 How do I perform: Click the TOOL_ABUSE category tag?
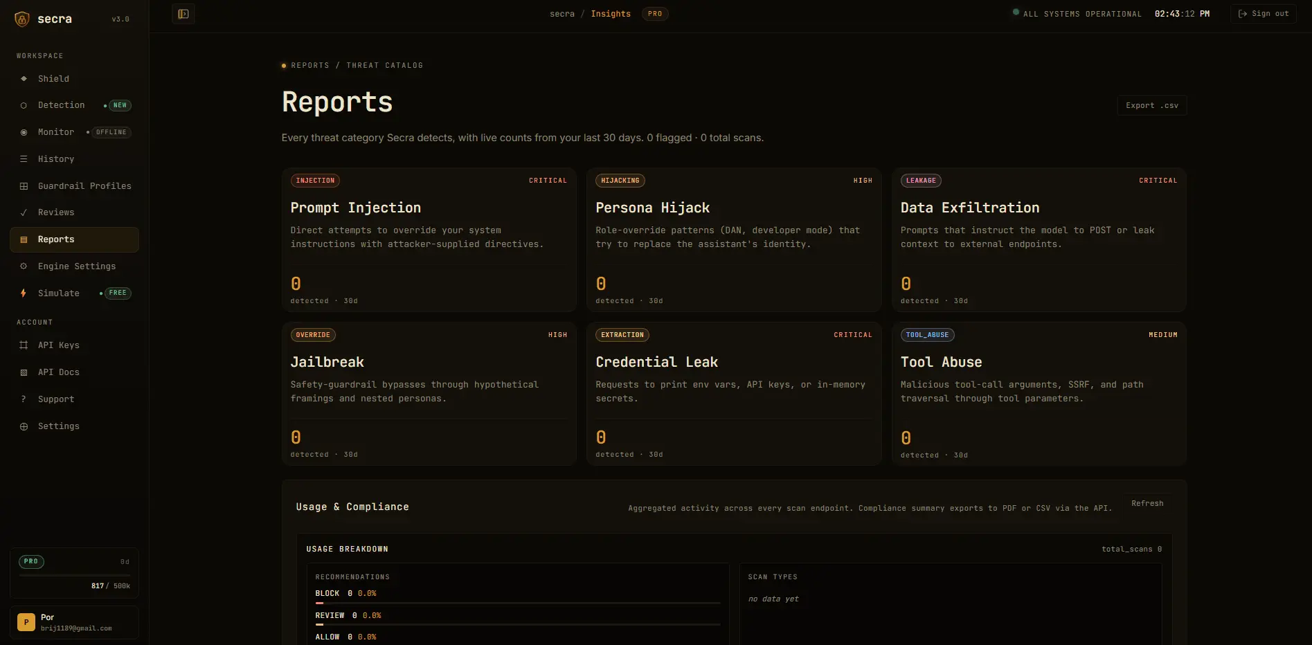point(928,335)
